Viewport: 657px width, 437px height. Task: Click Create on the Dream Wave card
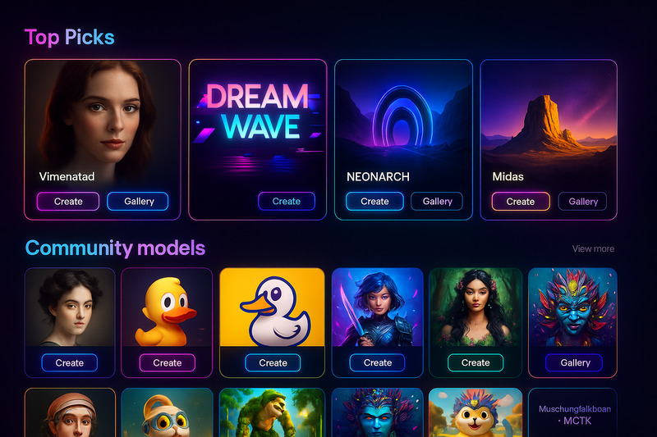287,201
